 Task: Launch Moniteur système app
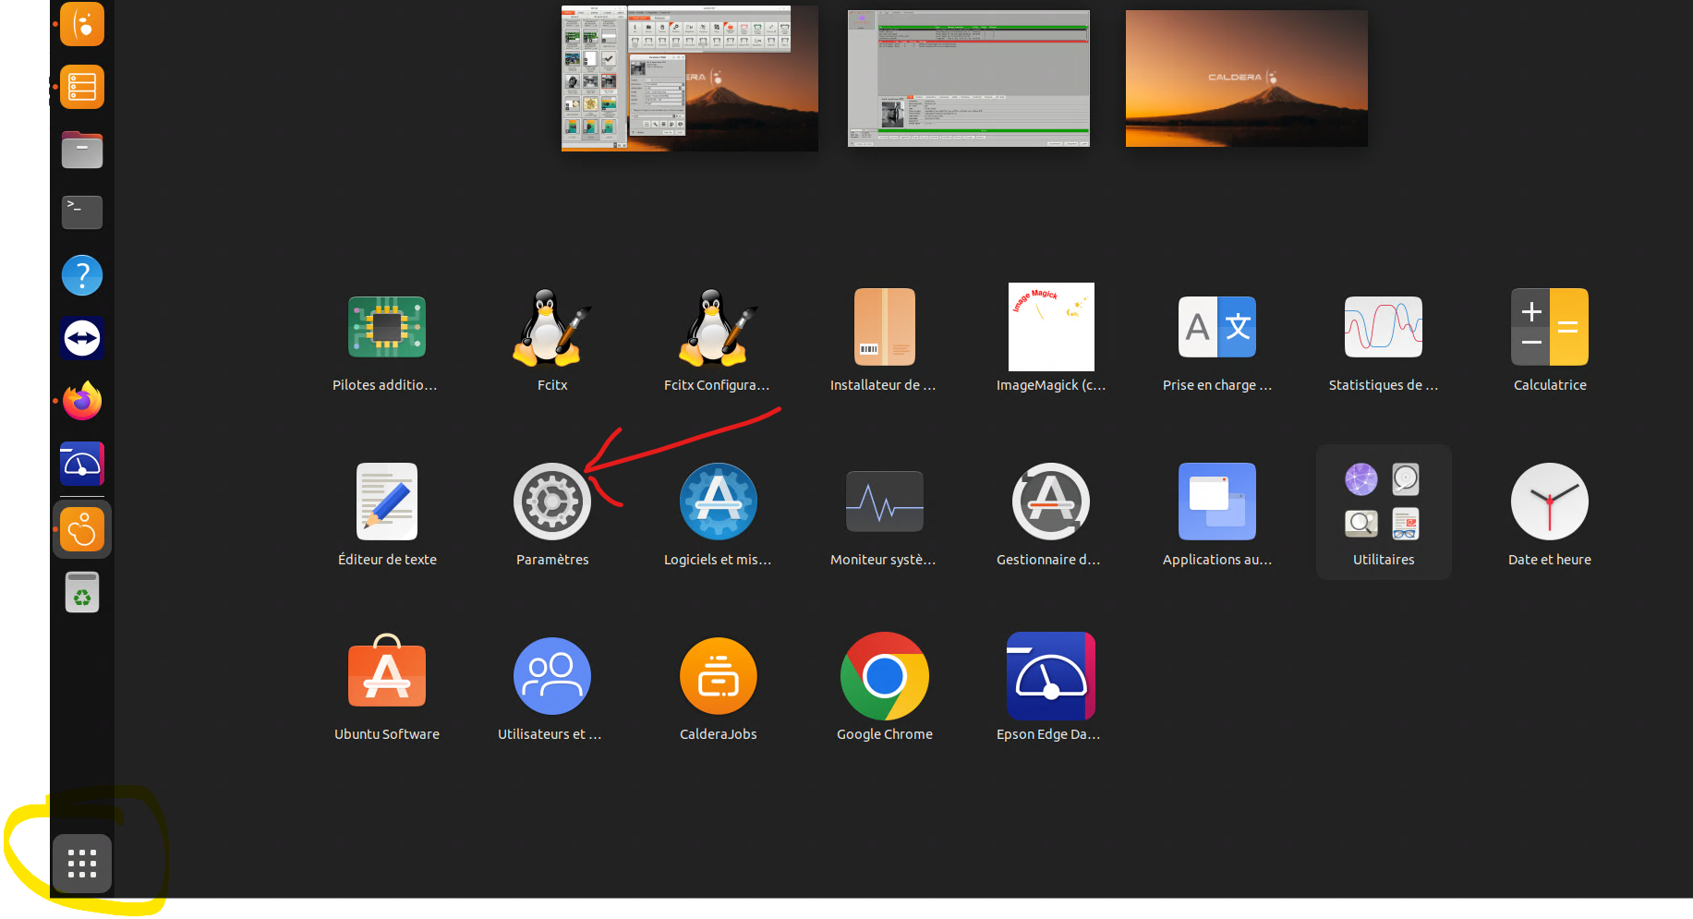coord(884,502)
